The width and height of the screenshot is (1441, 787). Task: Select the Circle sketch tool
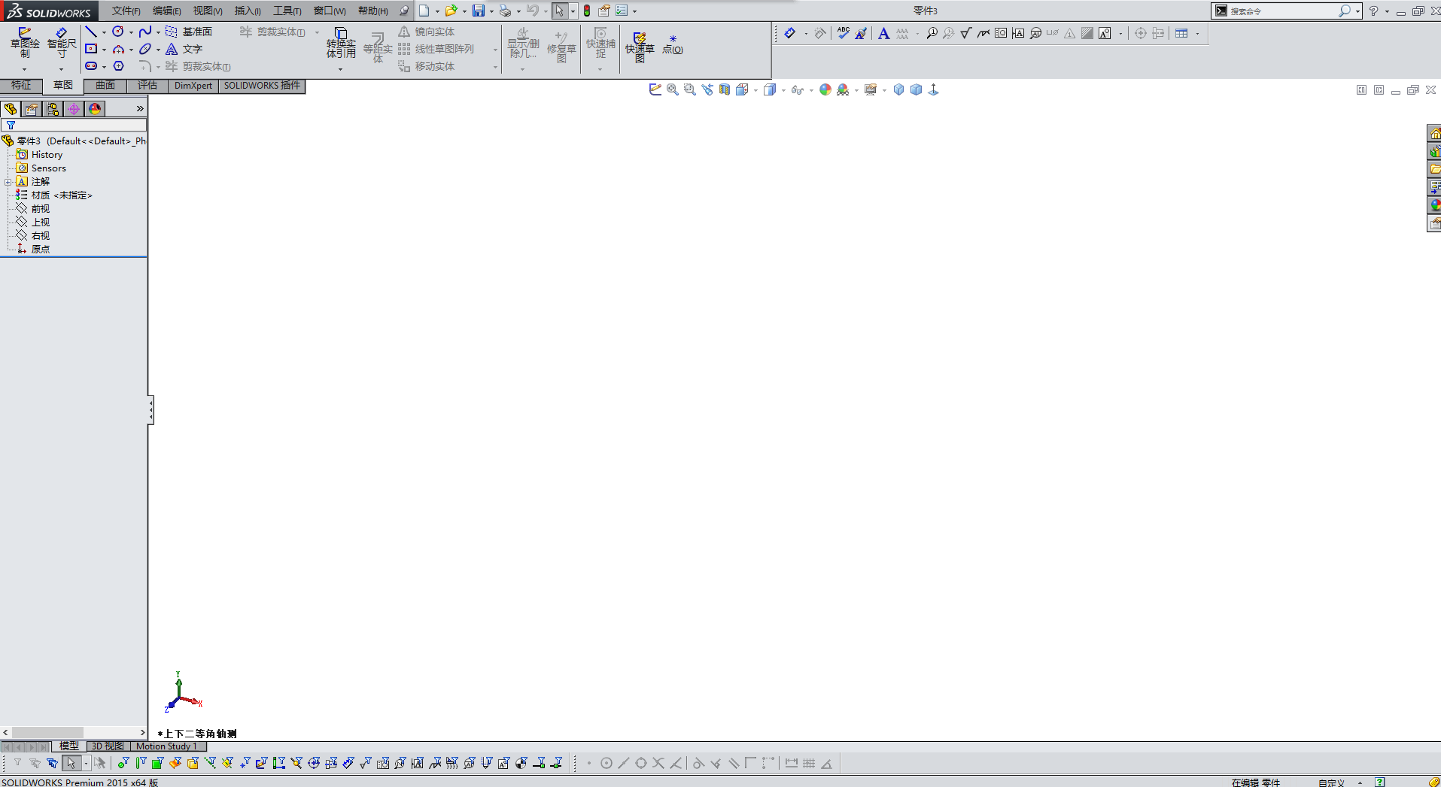point(118,32)
